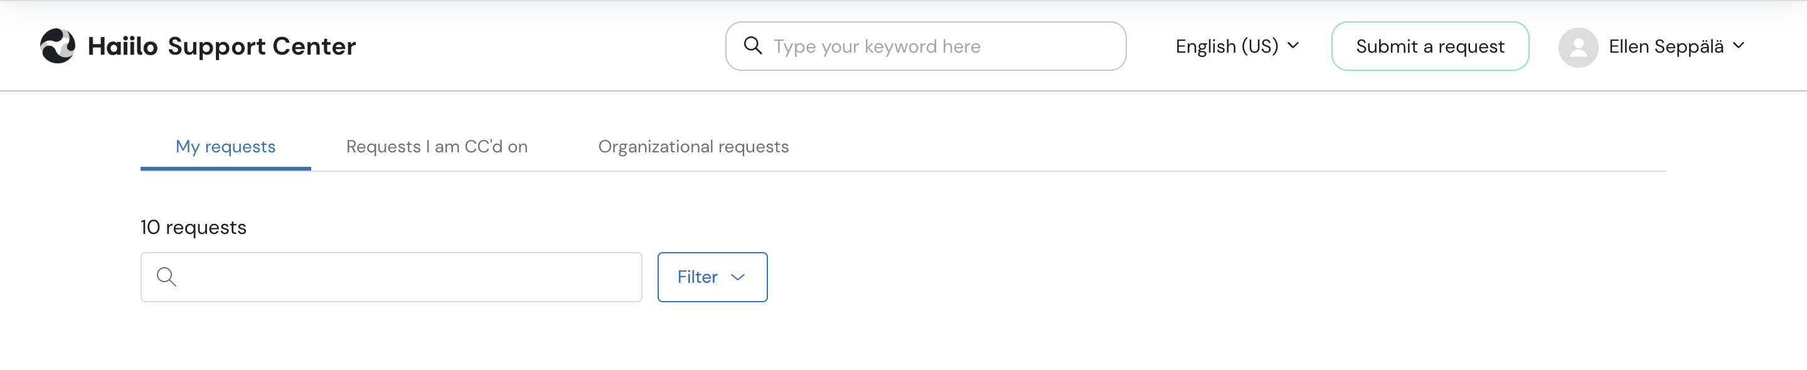Click the Submit a request button

[1430, 46]
